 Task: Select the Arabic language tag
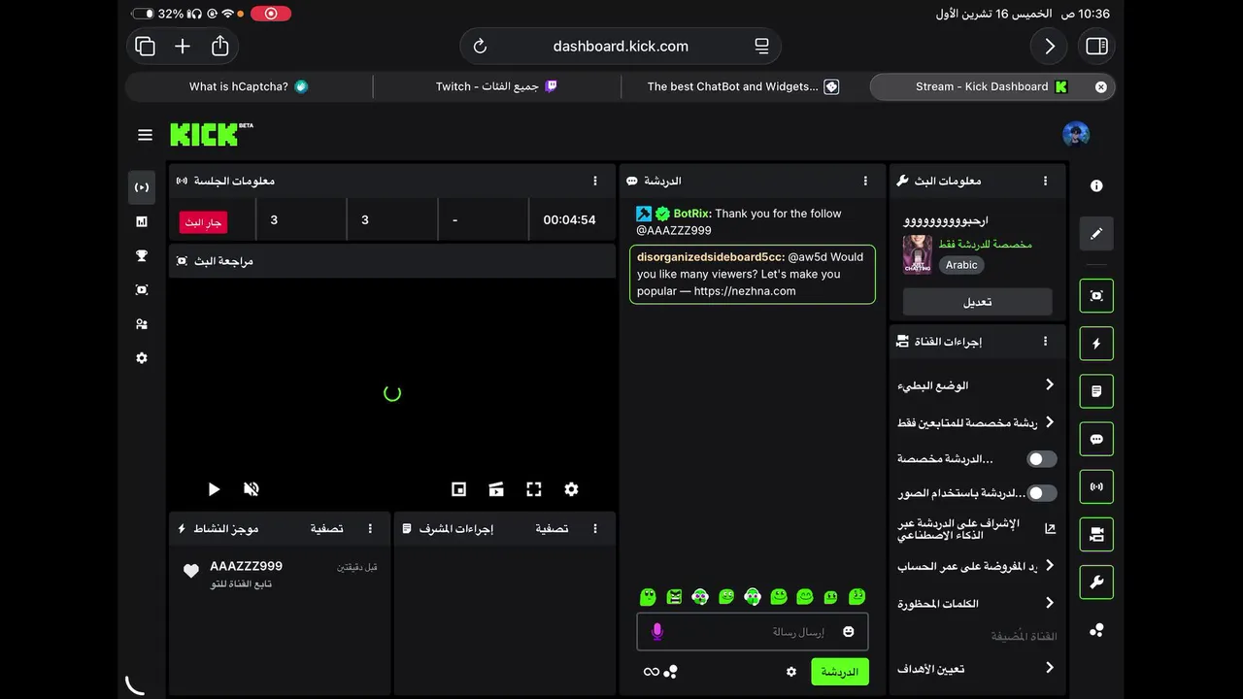961,265
